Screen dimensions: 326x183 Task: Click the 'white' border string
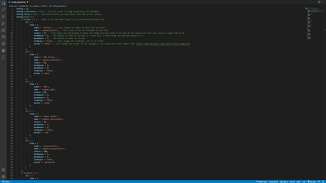point(47,44)
